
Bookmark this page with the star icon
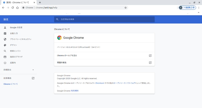tap(125, 8)
